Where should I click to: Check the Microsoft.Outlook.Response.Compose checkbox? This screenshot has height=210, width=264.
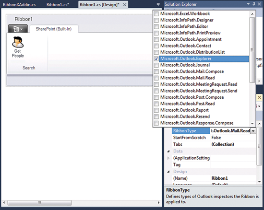[x=156, y=123]
